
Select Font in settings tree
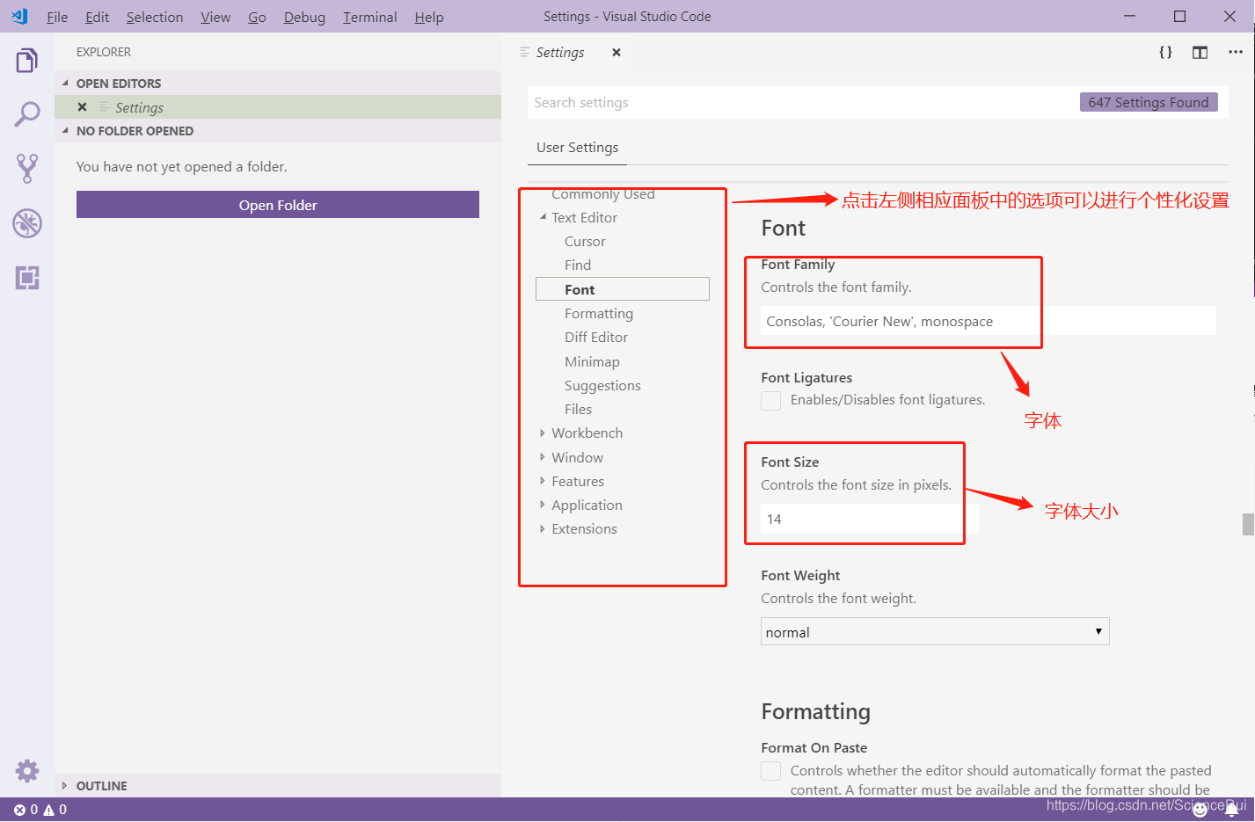tap(623, 289)
